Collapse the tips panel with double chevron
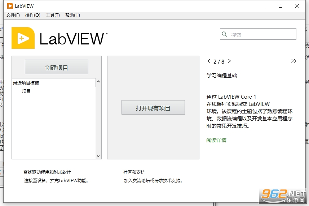 293,61
